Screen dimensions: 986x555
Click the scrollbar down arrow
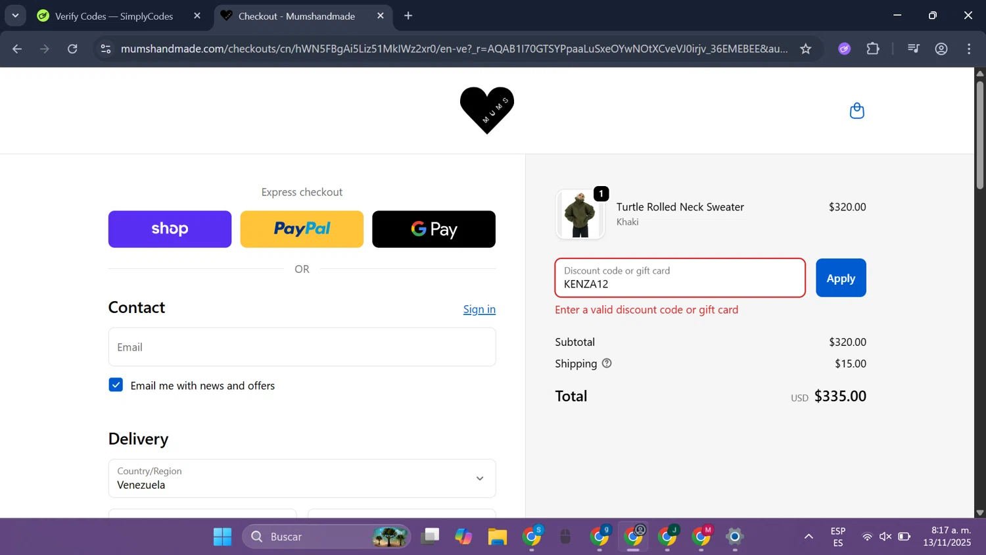coord(979,512)
